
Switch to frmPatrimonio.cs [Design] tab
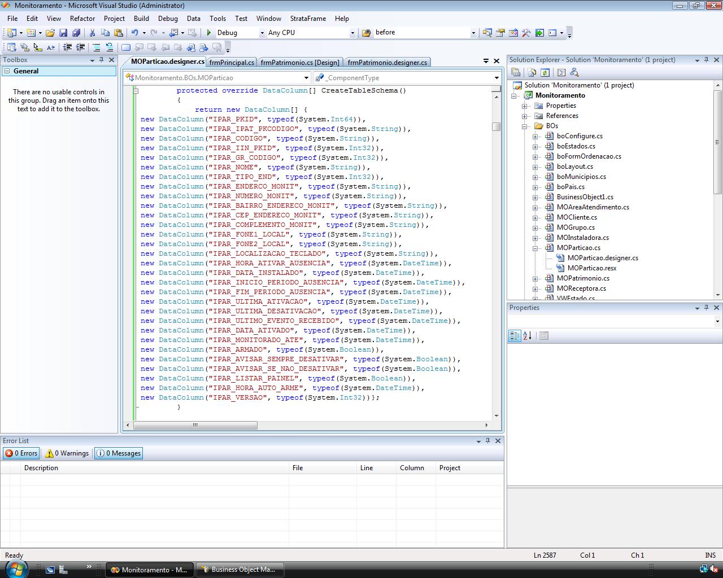click(x=300, y=62)
